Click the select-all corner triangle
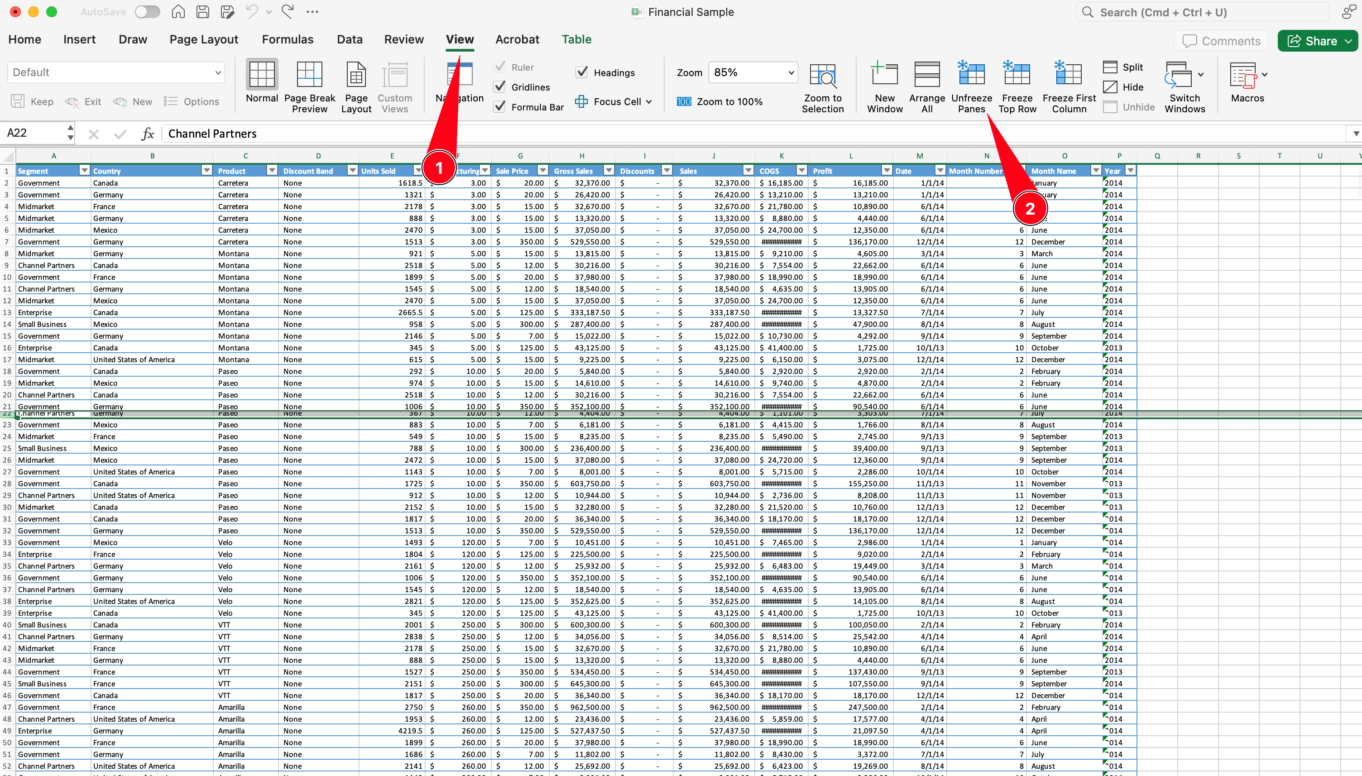This screenshot has height=776, width=1362. [x=8, y=156]
